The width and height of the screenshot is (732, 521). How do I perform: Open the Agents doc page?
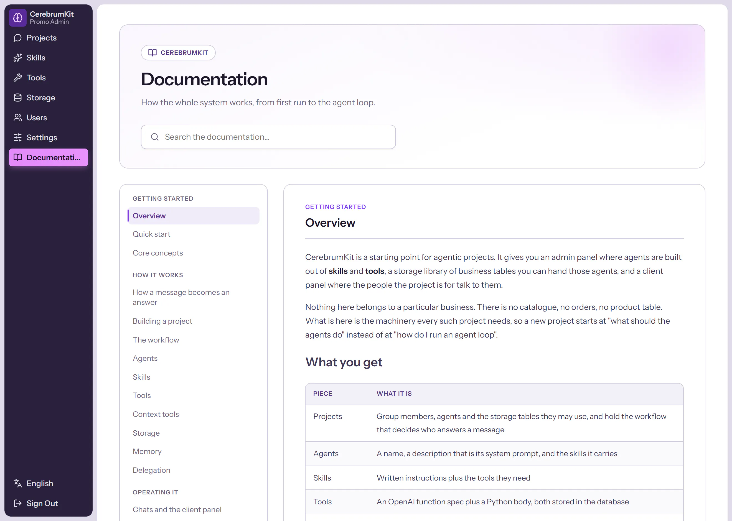point(194,358)
